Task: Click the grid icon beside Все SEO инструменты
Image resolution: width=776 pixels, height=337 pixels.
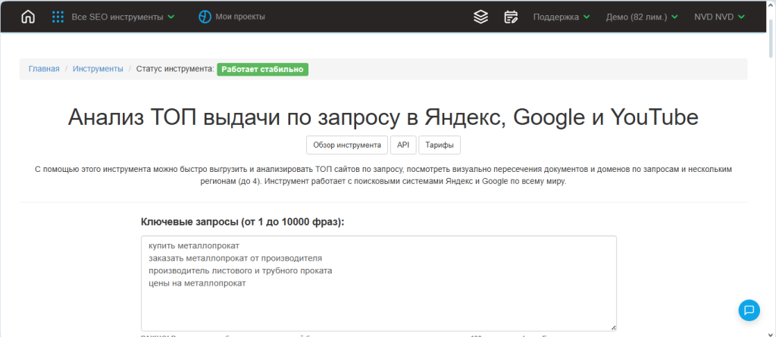Action: tap(58, 17)
